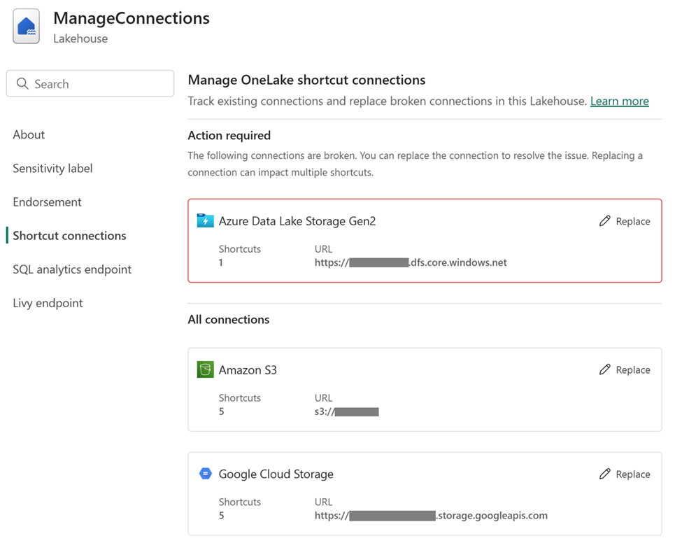The width and height of the screenshot is (682, 550).
Task: Click the Azure Data Lake Storage Gen2 name
Action: pos(297,222)
